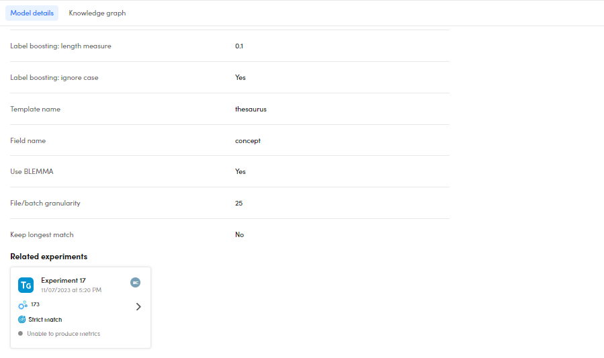This screenshot has width=604, height=358.
Task: Click the Field name value concept
Action: pos(248,140)
